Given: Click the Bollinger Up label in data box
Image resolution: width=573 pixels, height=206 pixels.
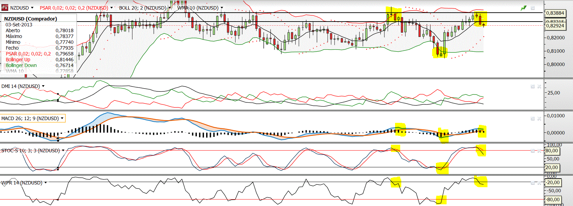Looking at the screenshot, I should [18, 60].
